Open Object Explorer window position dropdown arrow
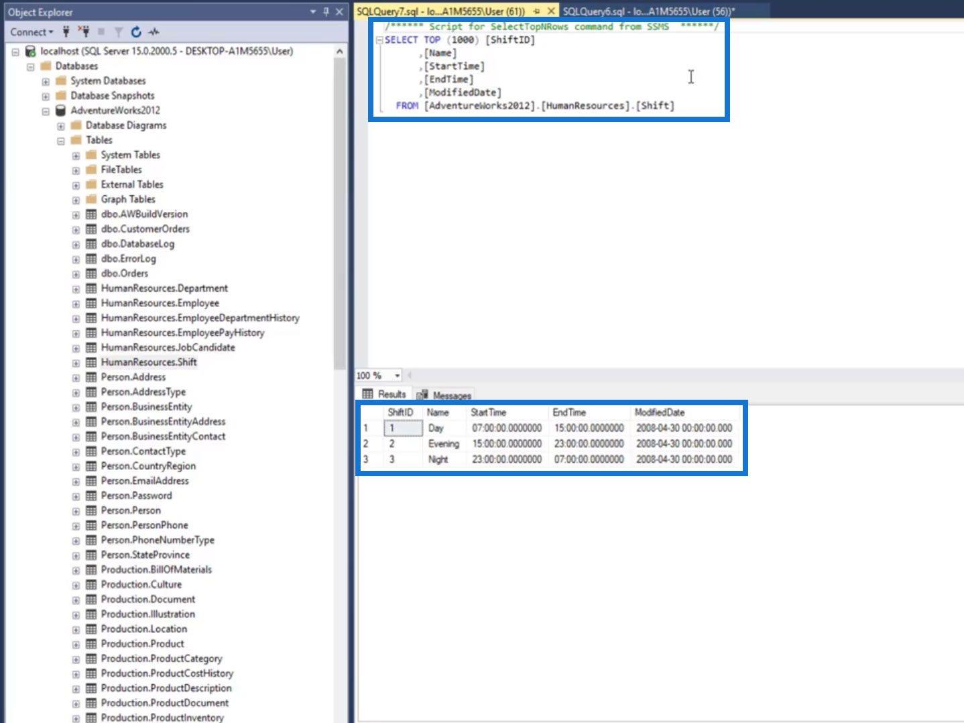This screenshot has height=723, width=964. (x=312, y=11)
